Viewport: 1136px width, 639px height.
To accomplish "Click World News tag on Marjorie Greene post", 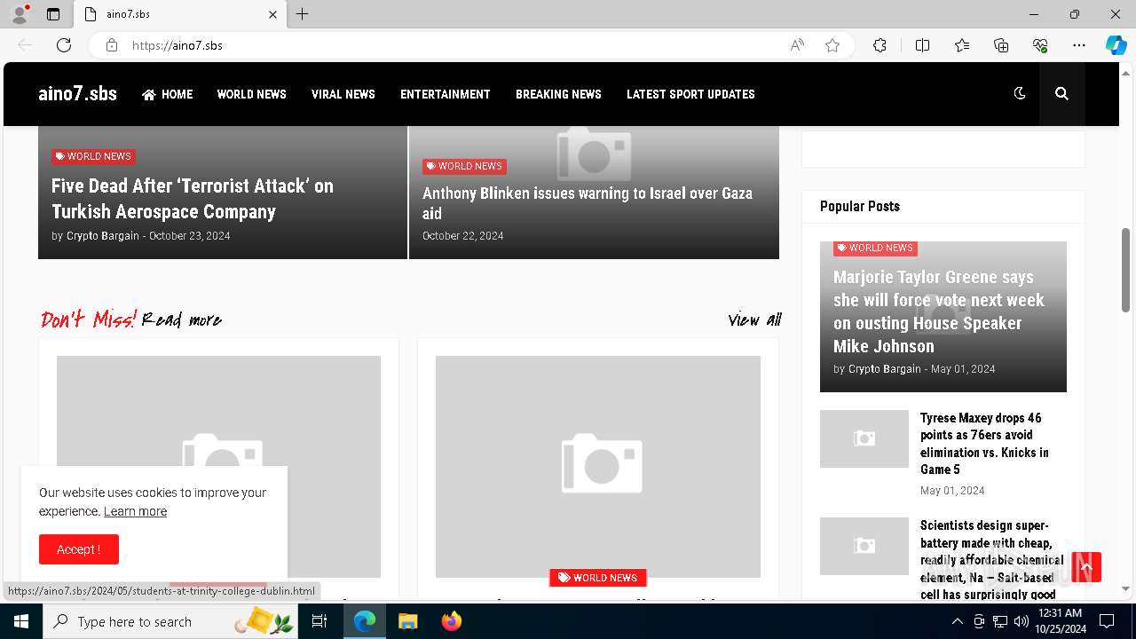I will click(x=875, y=248).
